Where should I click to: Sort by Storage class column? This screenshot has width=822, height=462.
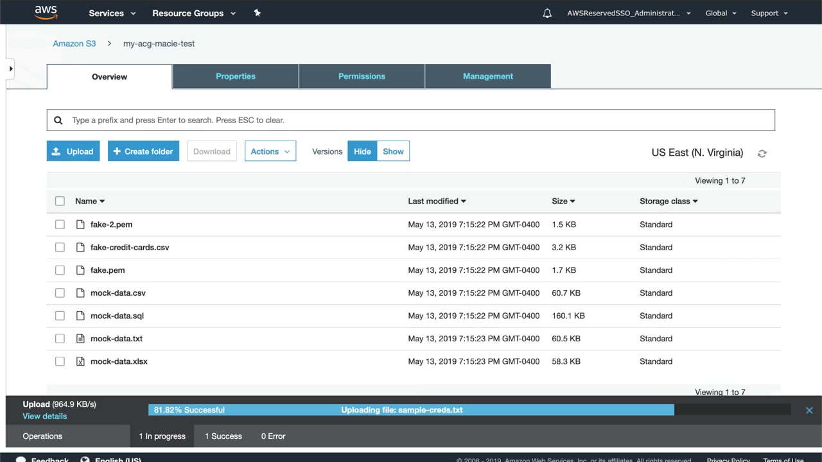[669, 201]
